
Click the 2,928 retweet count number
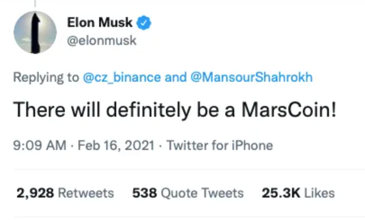tap(35, 193)
